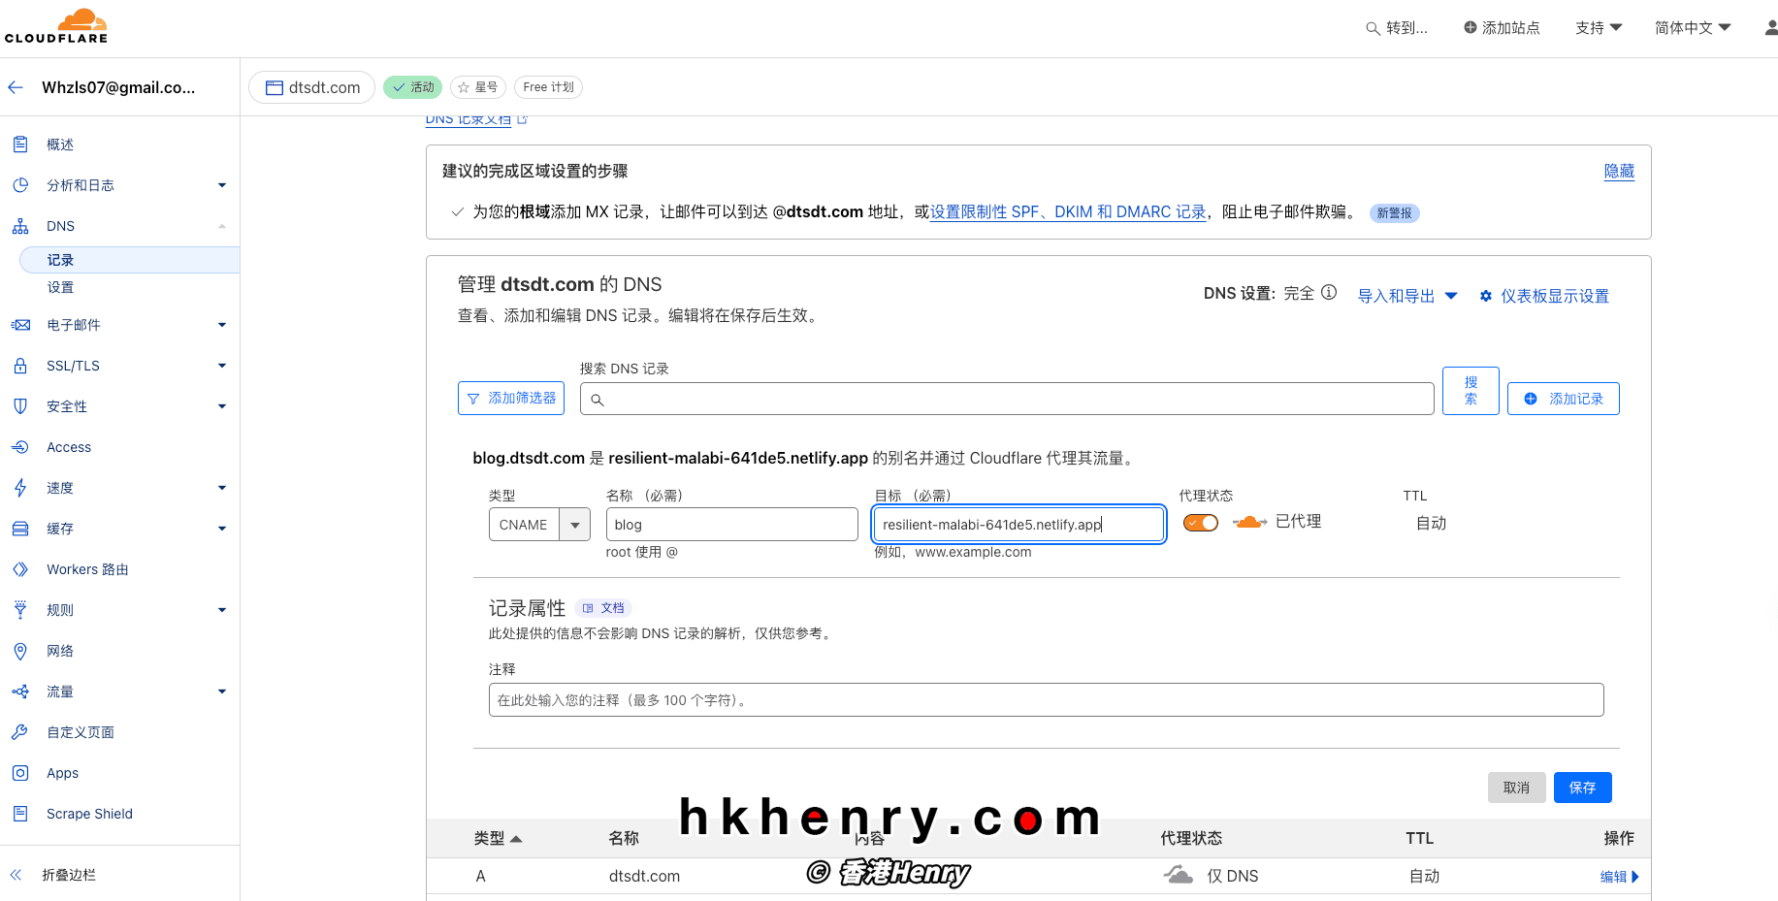Open the DNS settings submenu item
This screenshot has width=1778, height=901.
(x=60, y=287)
